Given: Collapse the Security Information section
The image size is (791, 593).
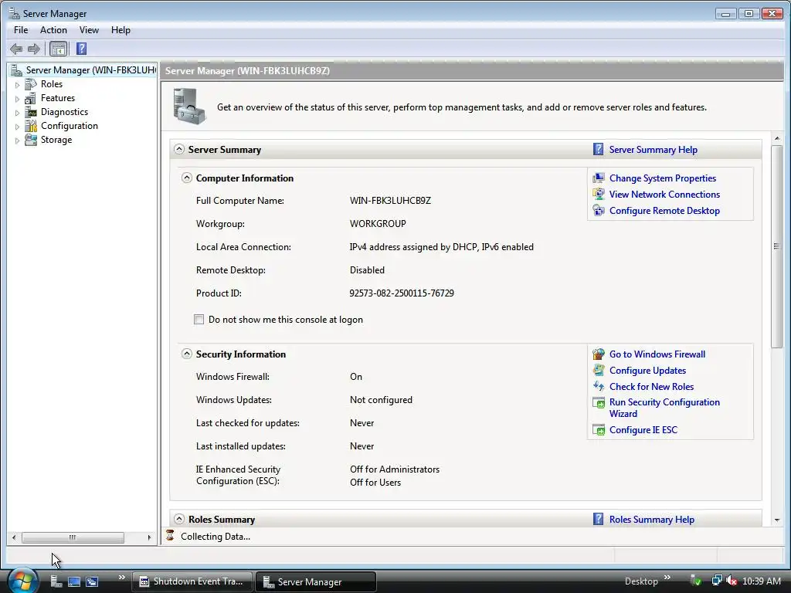Looking at the screenshot, I should 187,354.
